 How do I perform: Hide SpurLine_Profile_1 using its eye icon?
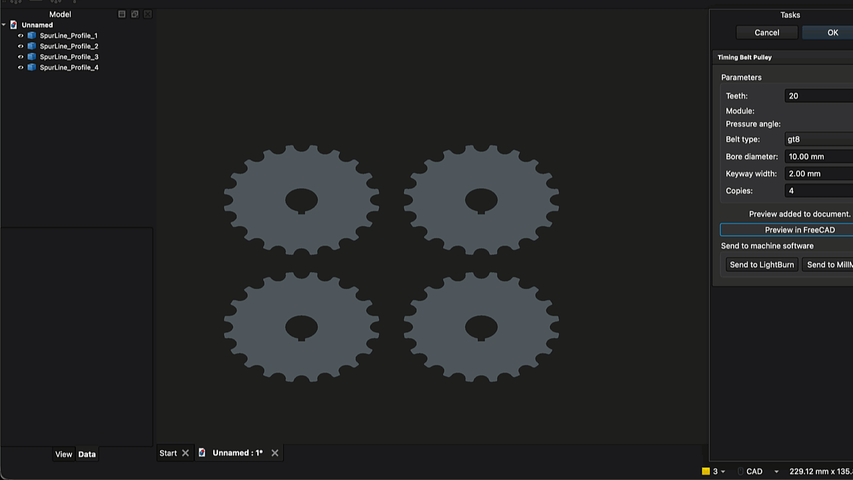(21, 35)
